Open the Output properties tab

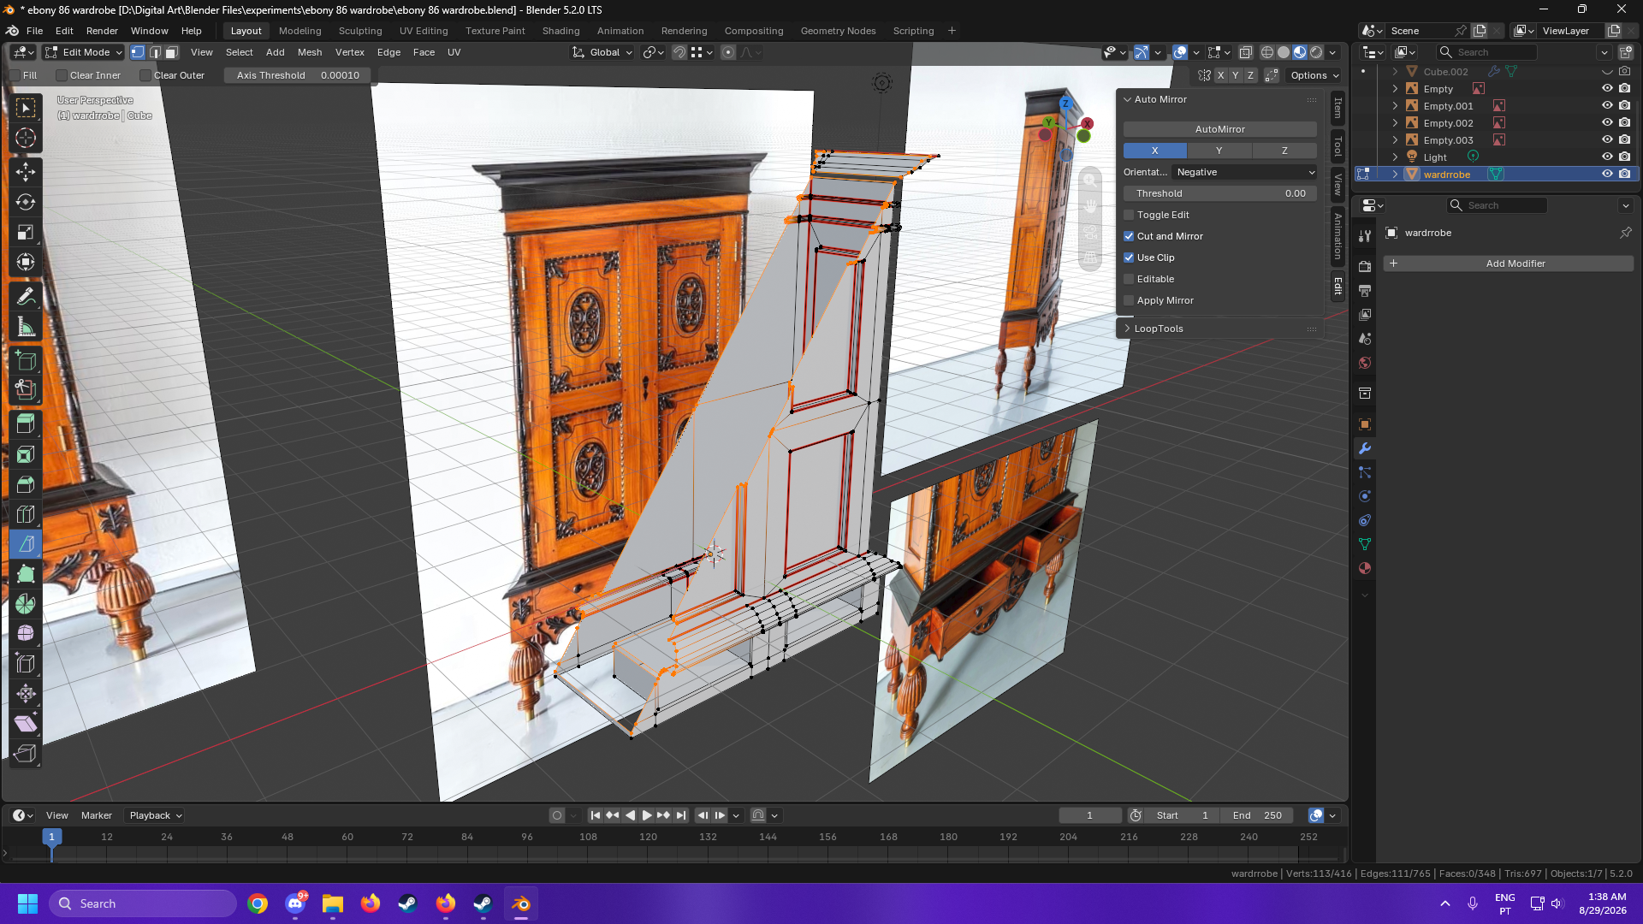pyautogui.click(x=1365, y=291)
